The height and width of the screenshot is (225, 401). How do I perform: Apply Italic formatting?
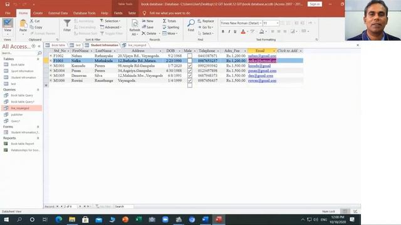229,31
